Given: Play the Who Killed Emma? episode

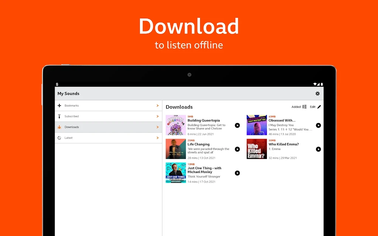Looking at the screenshot, I should click(318, 149).
